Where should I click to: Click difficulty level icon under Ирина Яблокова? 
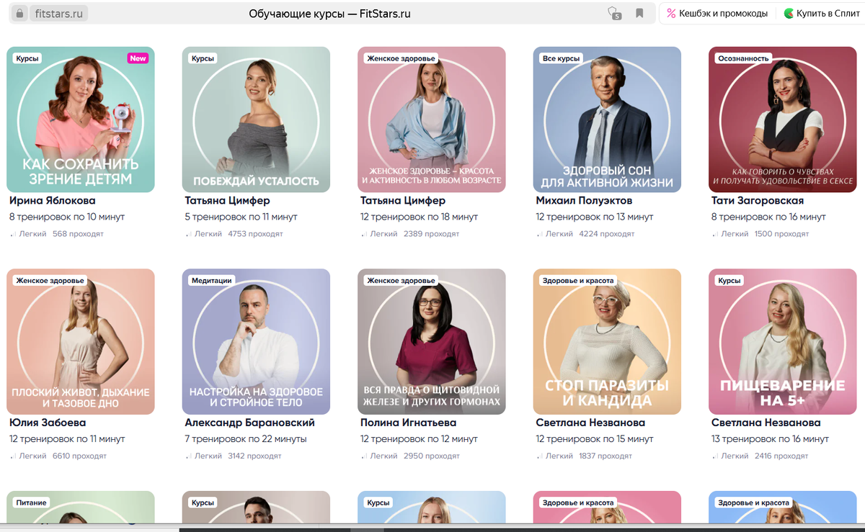tap(13, 234)
